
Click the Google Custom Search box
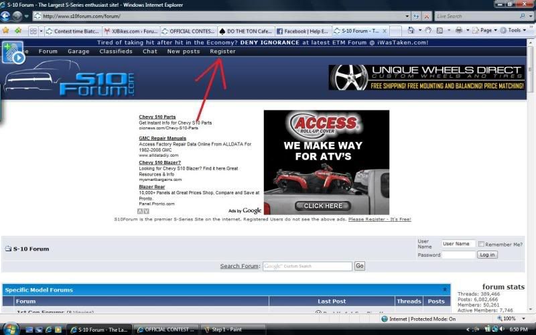click(x=308, y=266)
